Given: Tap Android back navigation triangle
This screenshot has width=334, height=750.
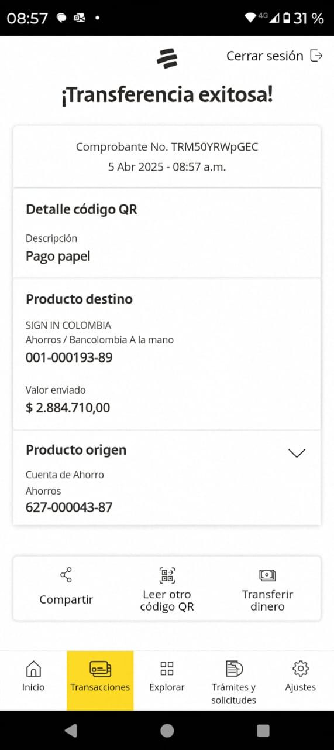Looking at the screenshot, I should click(x=71, y=730).
